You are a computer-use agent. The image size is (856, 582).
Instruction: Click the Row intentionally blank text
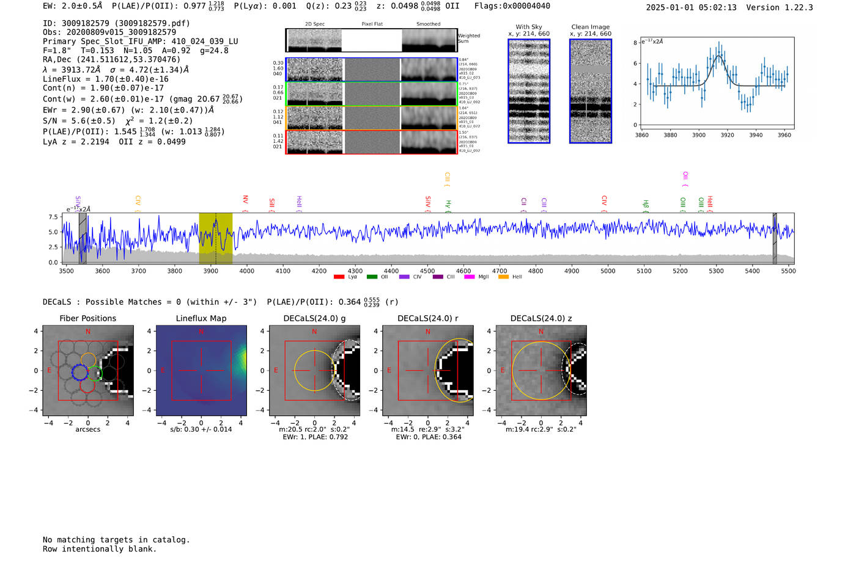(100, 549)
